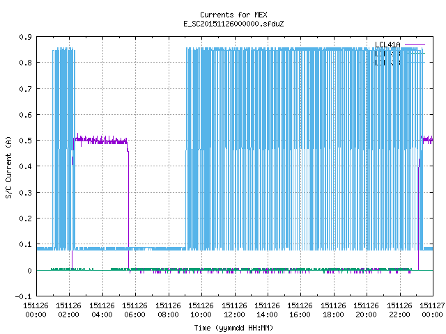Click the -0.1 y-axis tick label

coord(23,296)
